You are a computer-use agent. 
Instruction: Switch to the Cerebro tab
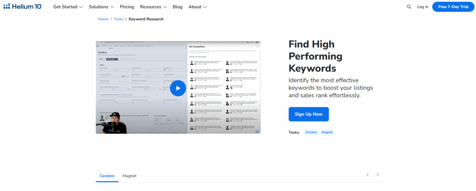[x=107, y=176]
